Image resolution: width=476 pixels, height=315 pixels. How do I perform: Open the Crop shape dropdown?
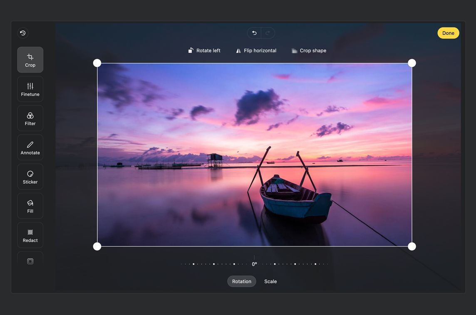(309, 50)
